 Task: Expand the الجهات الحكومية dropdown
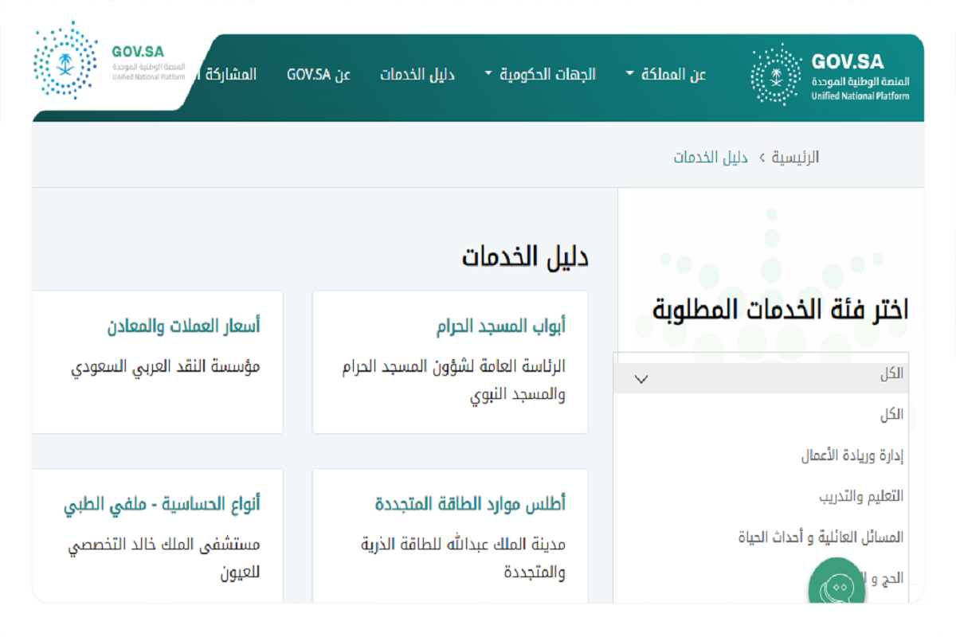(550, 74)
